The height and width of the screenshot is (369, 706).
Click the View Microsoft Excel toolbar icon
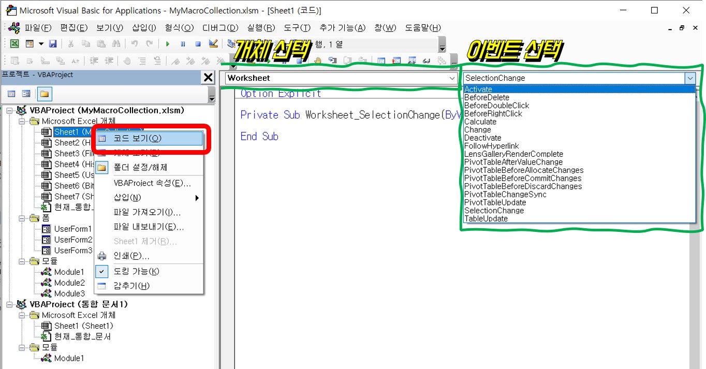[15, 45]
